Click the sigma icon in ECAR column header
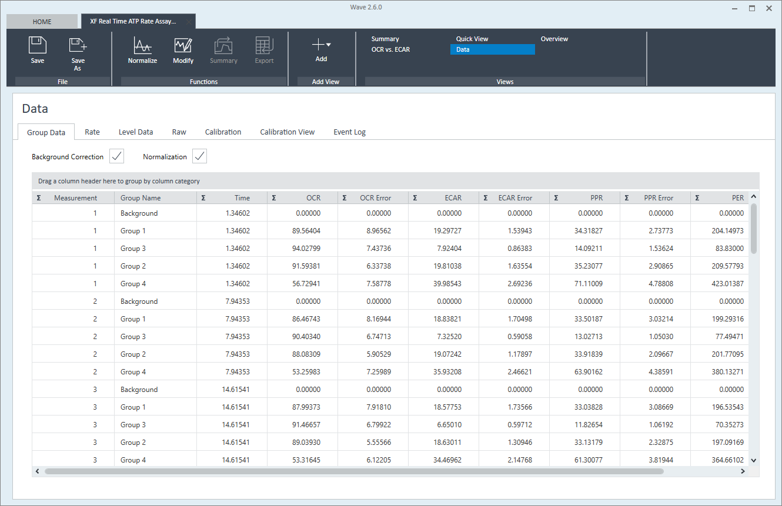The height and width of the screenshot is (506, 782). (415, 198)
